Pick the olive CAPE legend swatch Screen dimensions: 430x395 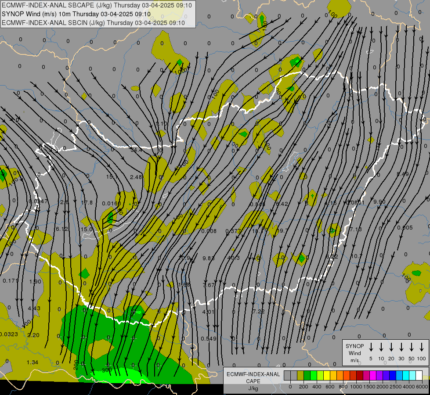300,375
